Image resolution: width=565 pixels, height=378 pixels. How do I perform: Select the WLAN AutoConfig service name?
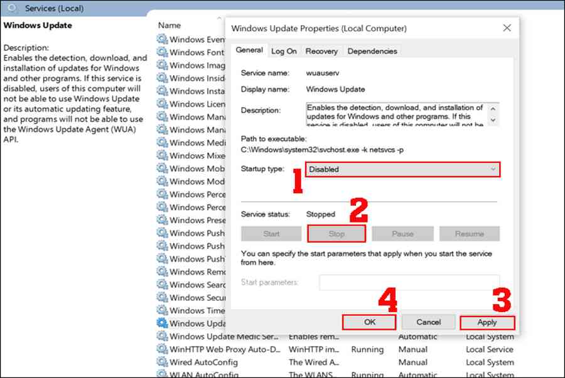pos(204,374)
